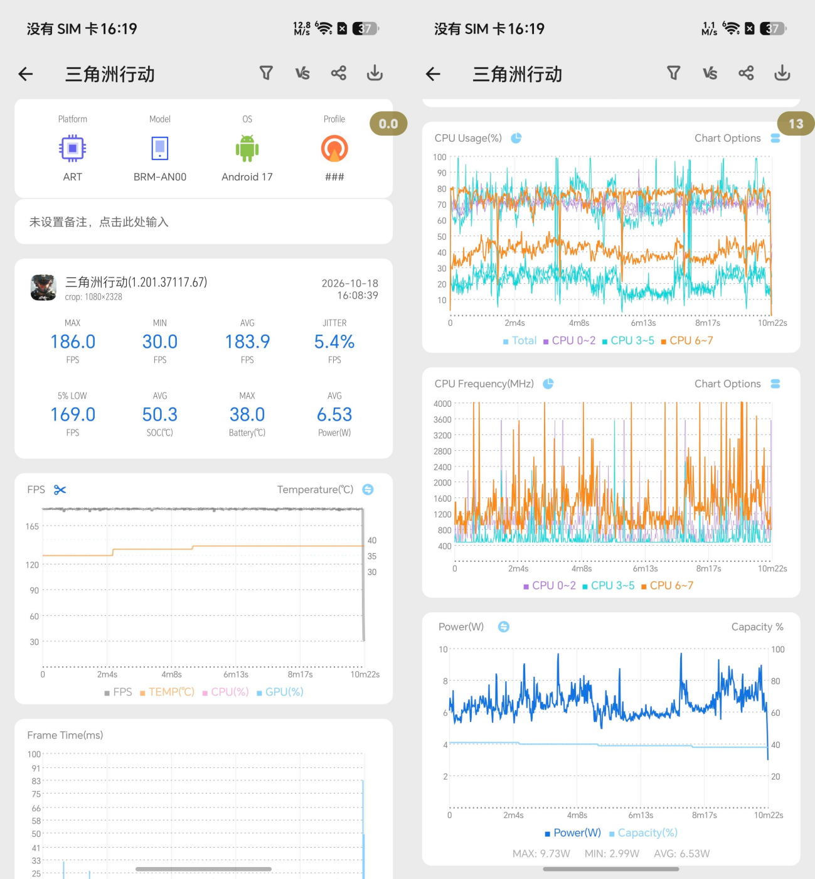The image size is (815, 879).
Task: Toggle Power(W) legend in Power chart
Action: click(572, 833)
